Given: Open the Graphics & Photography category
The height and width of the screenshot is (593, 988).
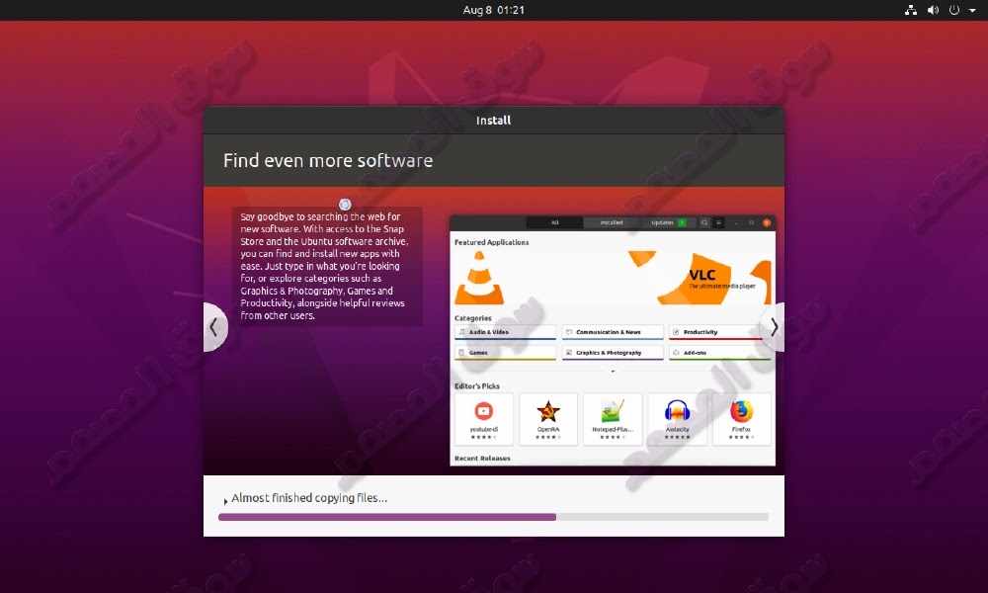Looking at the screenshot, I should pos(613,353).
